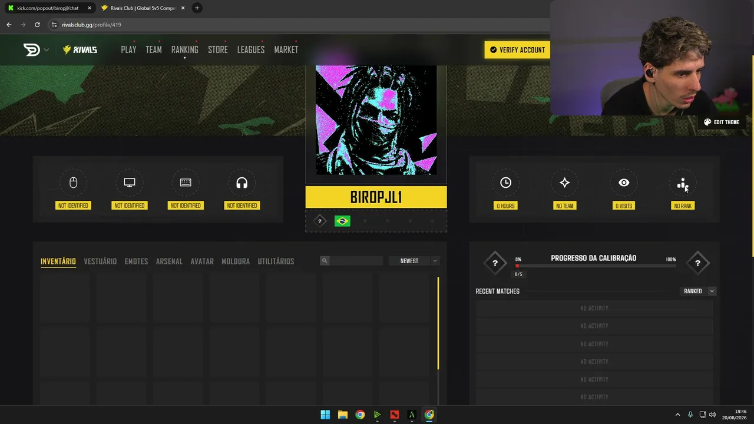Click the inventory search field
Screen dimensions: 754x424
[x=352, y=261]
